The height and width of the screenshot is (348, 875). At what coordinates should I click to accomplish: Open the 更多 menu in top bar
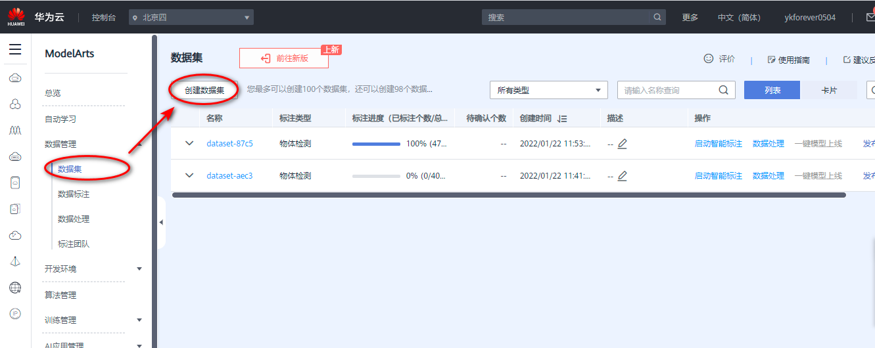point(690,17)
